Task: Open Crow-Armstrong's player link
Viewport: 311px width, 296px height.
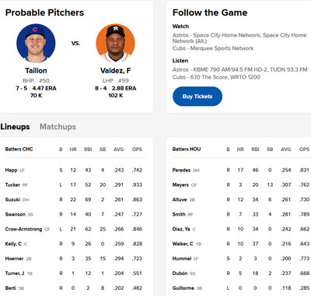Action: tap(23, 229)
